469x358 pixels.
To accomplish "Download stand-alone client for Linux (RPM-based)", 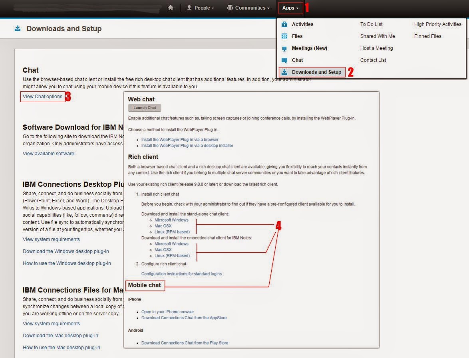I will pos(172,232).
